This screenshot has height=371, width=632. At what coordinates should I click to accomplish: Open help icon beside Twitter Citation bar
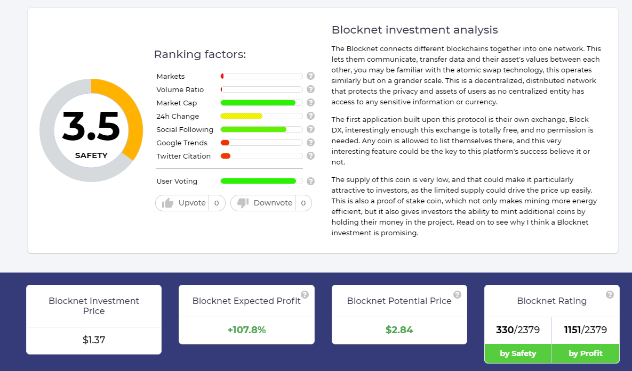click(x=310, y=156)
